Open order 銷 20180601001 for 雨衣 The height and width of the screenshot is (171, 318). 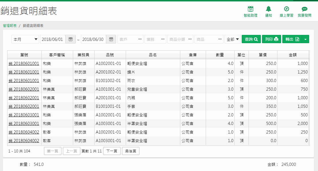coord(24,81)
